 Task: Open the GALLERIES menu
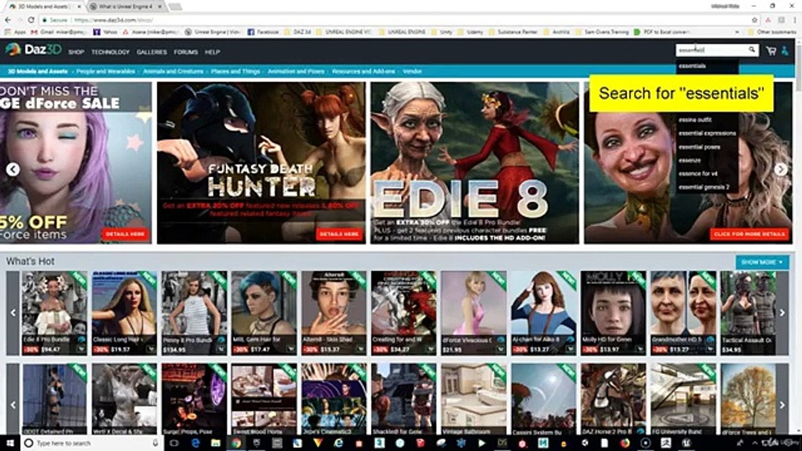point(152,52)
